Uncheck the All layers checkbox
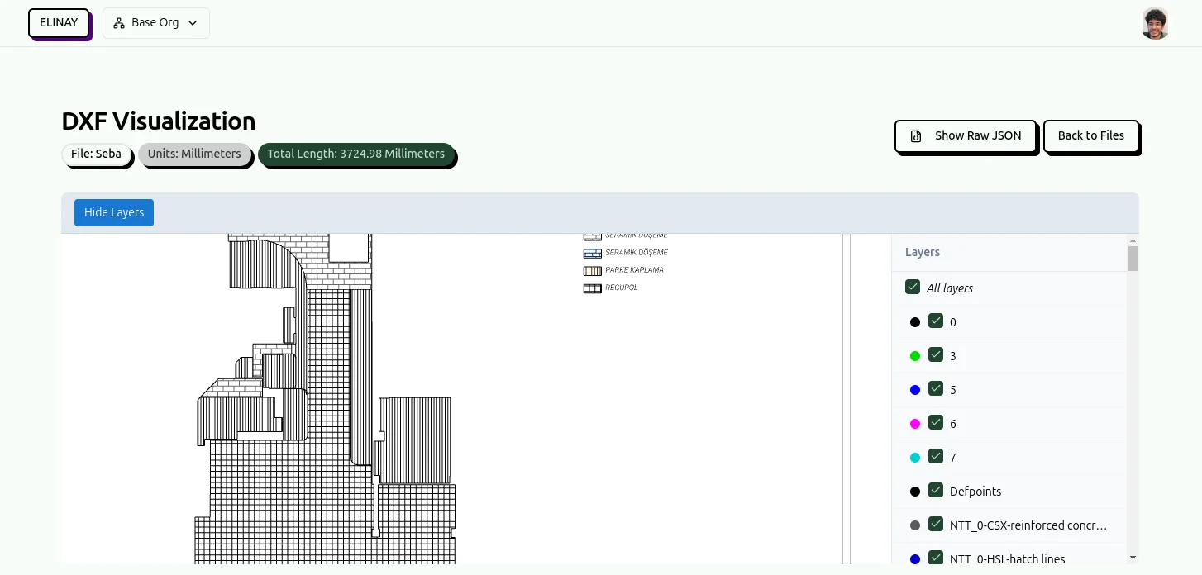The image size is (1202, 575). (x=913, y=287)
